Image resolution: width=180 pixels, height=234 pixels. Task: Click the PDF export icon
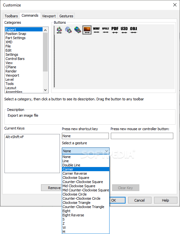click(115, 30)
